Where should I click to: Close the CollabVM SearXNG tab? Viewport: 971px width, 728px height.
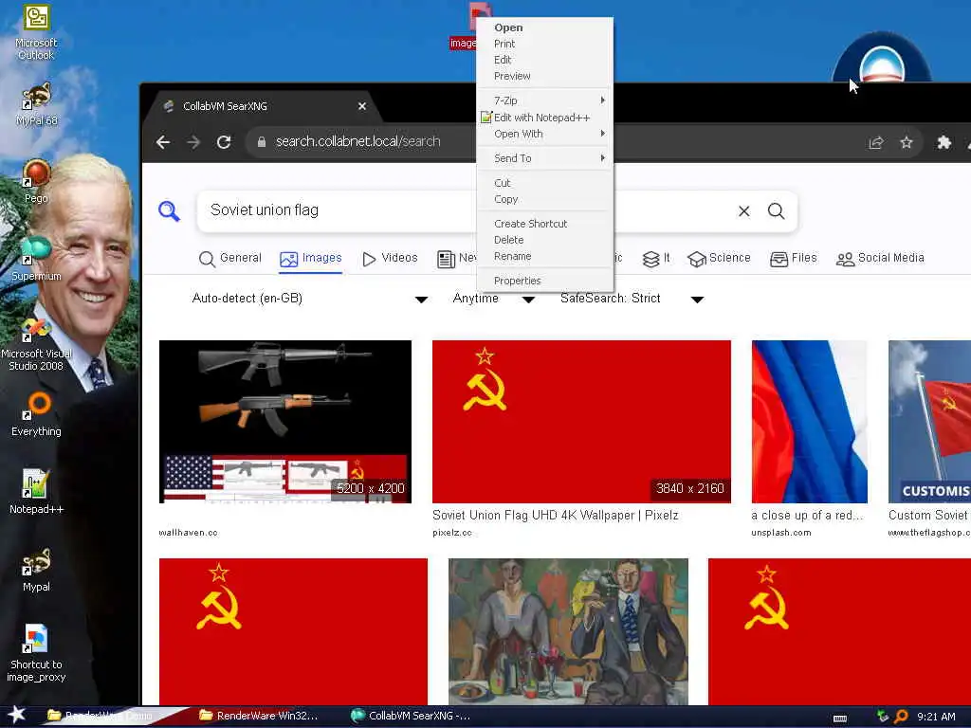tap(362, 106)
